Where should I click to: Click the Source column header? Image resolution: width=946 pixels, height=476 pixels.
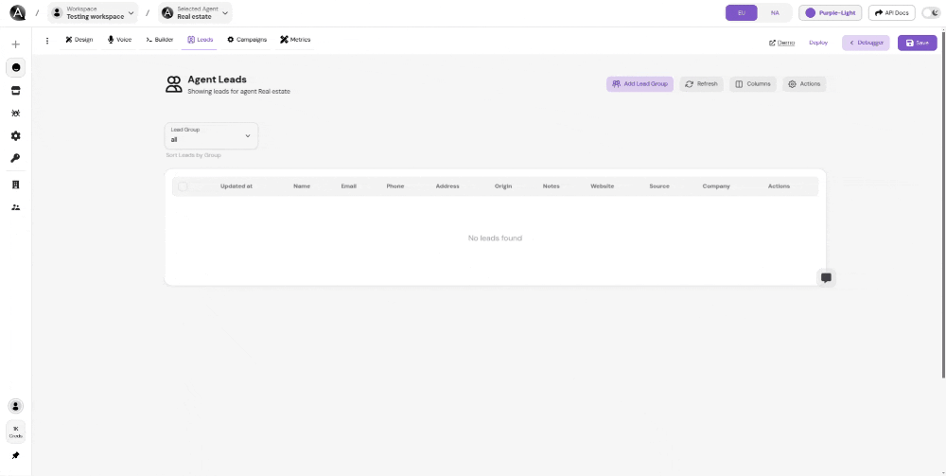pos(658,186)
